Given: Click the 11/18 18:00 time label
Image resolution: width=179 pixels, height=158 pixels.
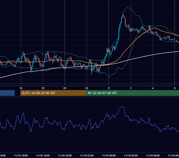Looking at the screenshot, I should (43, 156).
